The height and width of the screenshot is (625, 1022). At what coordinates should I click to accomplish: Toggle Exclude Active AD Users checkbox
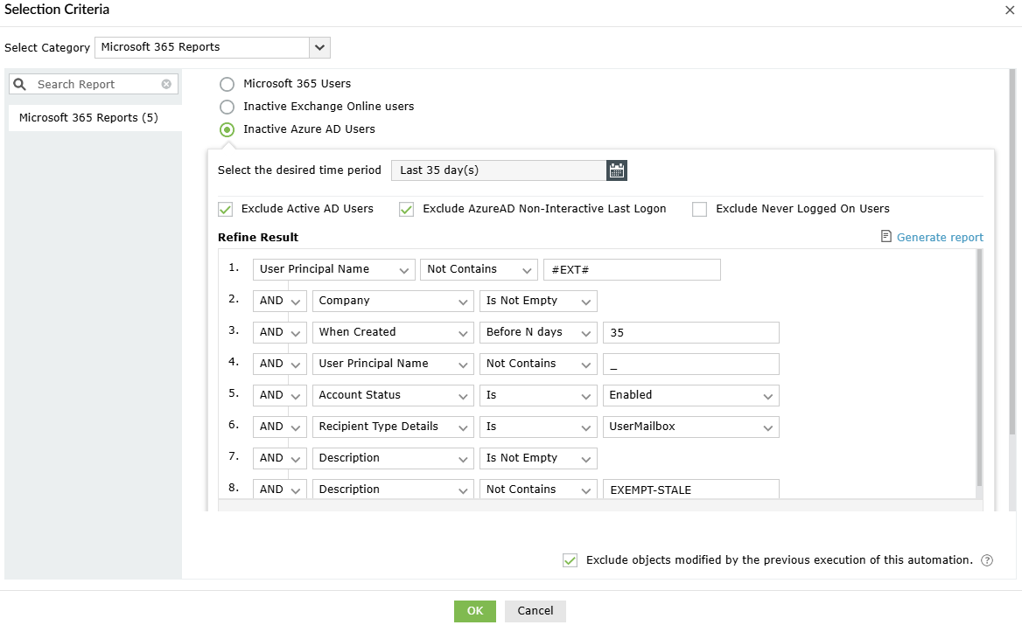[226, 209]
